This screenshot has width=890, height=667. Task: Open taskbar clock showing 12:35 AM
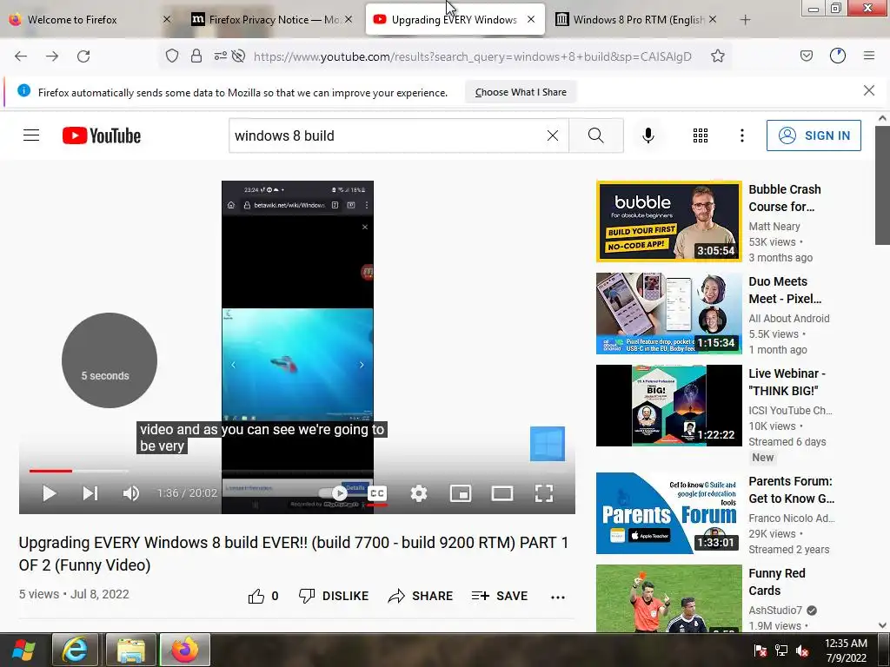pos(846,650)
